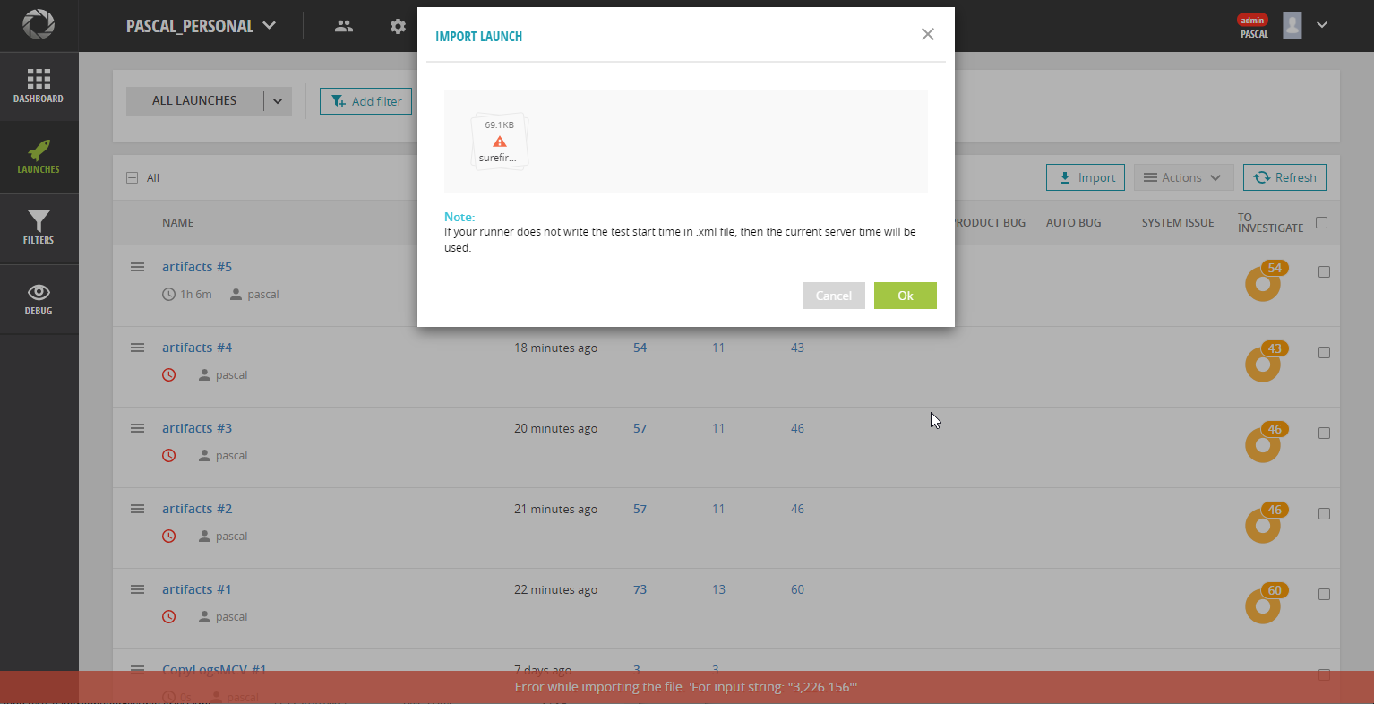Select the Add filter option
Screen dimensions: 1374x704
(365, 100)
